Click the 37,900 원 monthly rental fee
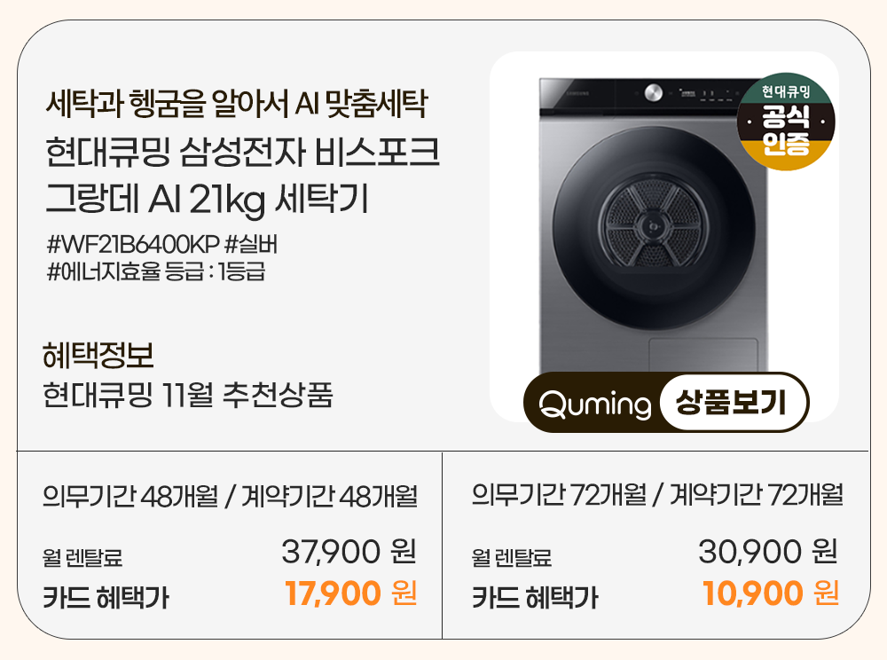 [349, 551]
